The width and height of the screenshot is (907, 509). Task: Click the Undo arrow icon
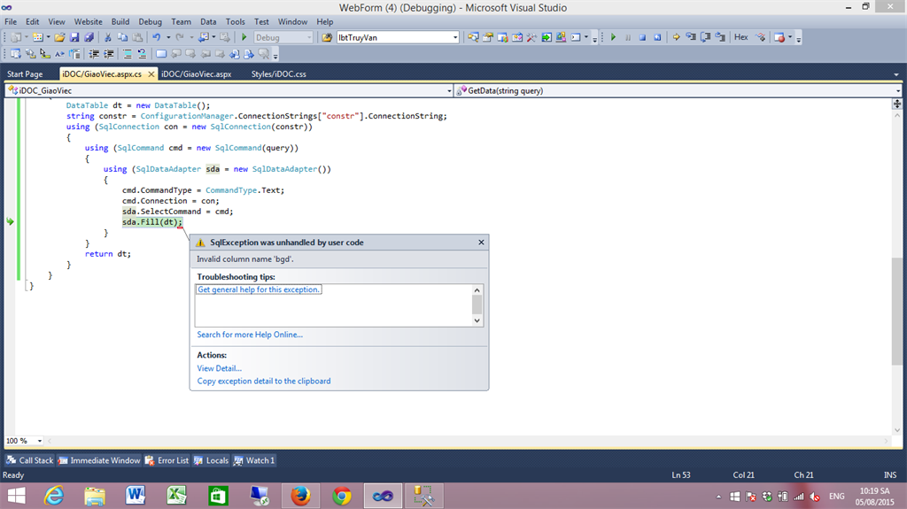point(156,37)
